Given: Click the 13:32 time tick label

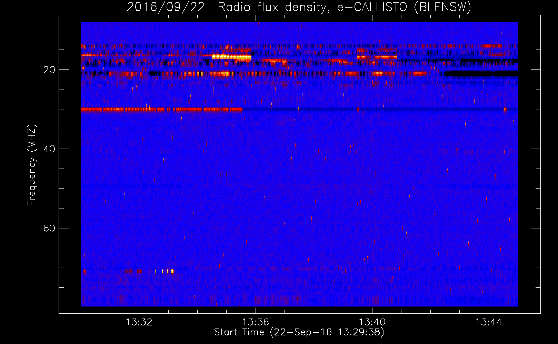Looking at the screenshot, I should point(139,322).
